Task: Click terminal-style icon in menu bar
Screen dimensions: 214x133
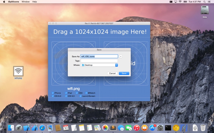Action: (x=171, y=2)
